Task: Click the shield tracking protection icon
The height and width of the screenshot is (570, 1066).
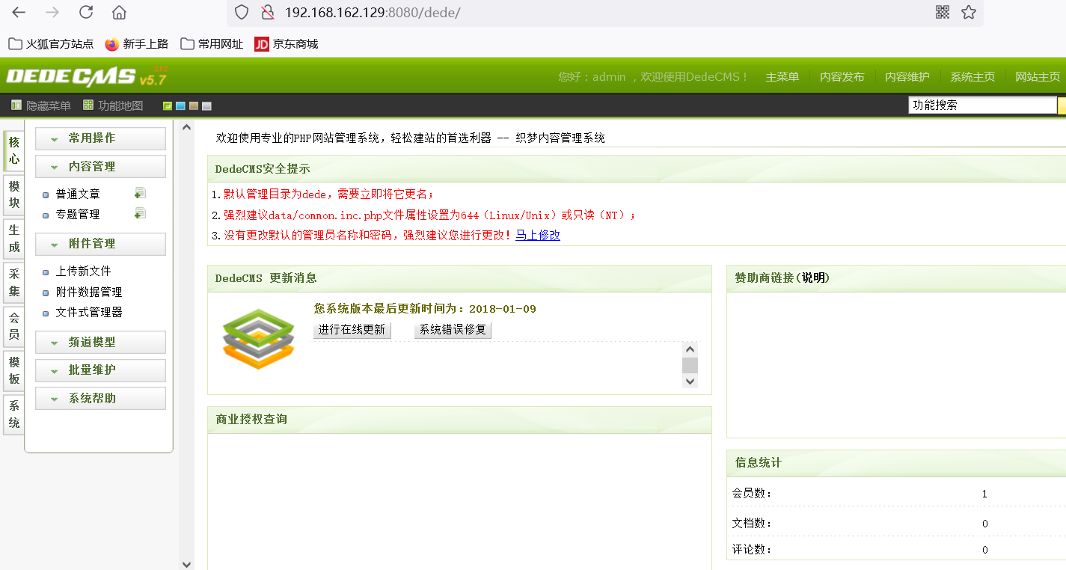Action: 241,12
